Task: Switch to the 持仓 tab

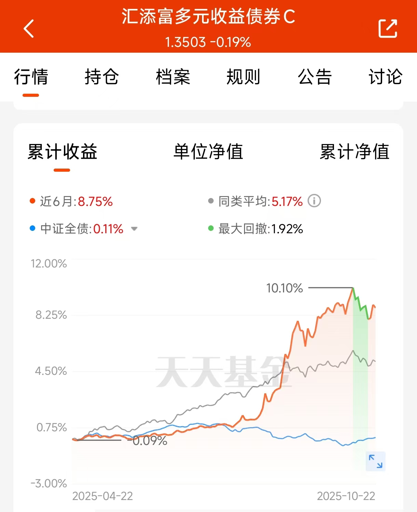Action: coord(102,77)
